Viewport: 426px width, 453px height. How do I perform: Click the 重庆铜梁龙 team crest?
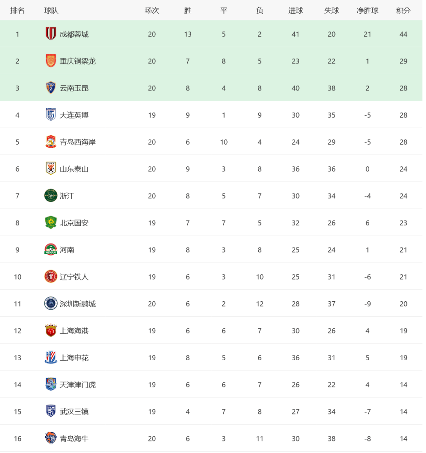(x=51, y=61)
